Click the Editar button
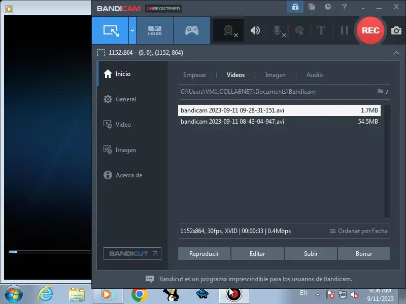 pyautogui.click(x=257, y=254)
